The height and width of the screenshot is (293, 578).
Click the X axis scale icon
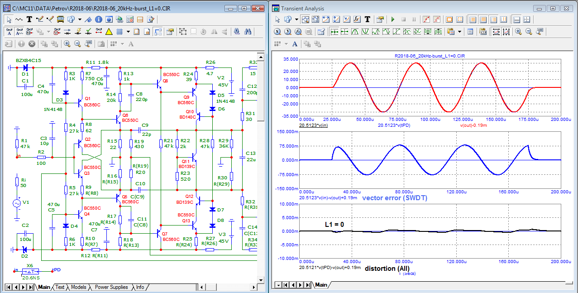[x=277, y=32]
